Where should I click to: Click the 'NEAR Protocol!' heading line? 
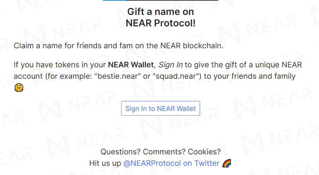point(161,23)
